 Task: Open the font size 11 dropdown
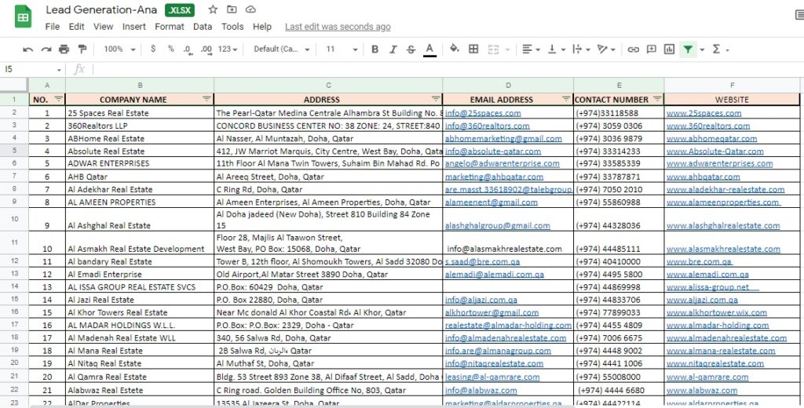click(342, 49)
